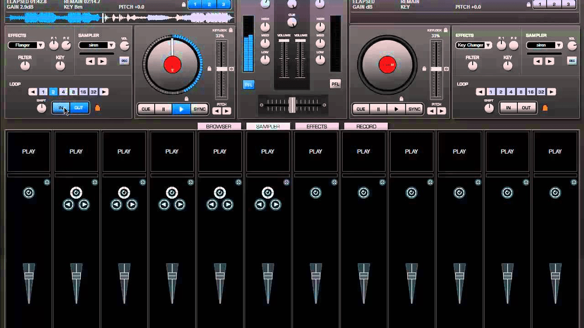Click SYNC on the right deck
Image resolution: width=584 pixels, height=328 pixels.
(x=415, y=109)
